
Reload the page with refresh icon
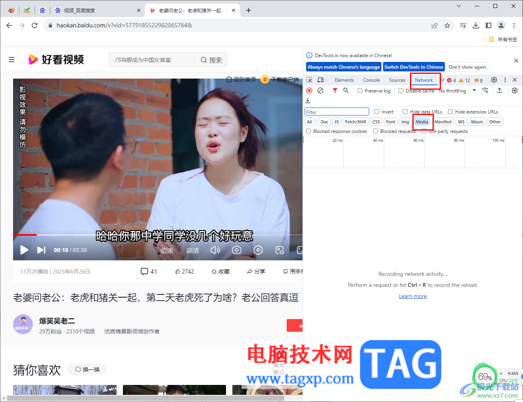34,25
